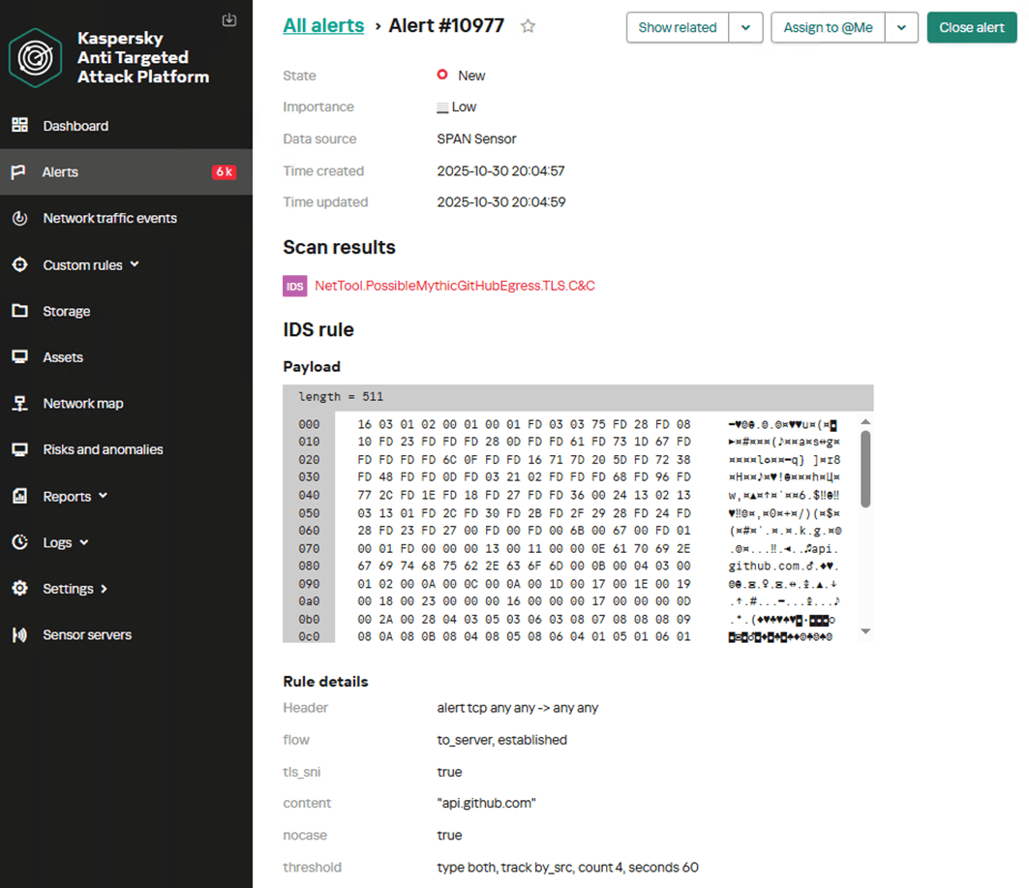The image size is (1029, 888).
Task: Click the payload hex view scrollbar
Action: point(865,468)
